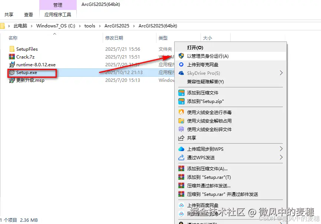The height and width of the screenshot is (224, 321).
Task: Choose 打开(O) from the context menu
Action: (195, 47)
